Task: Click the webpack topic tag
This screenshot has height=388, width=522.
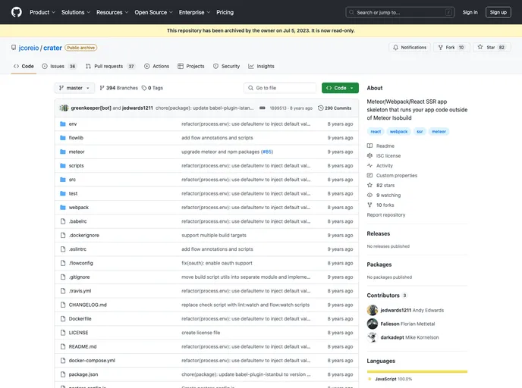Action: [x=398, y=132]
